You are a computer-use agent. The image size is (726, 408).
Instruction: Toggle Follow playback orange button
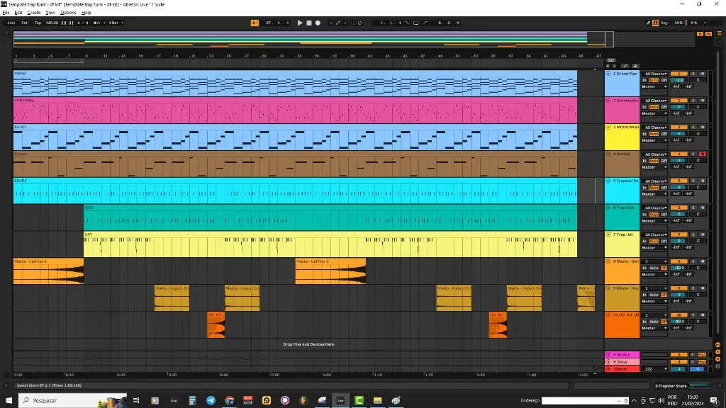coord(255,23)
